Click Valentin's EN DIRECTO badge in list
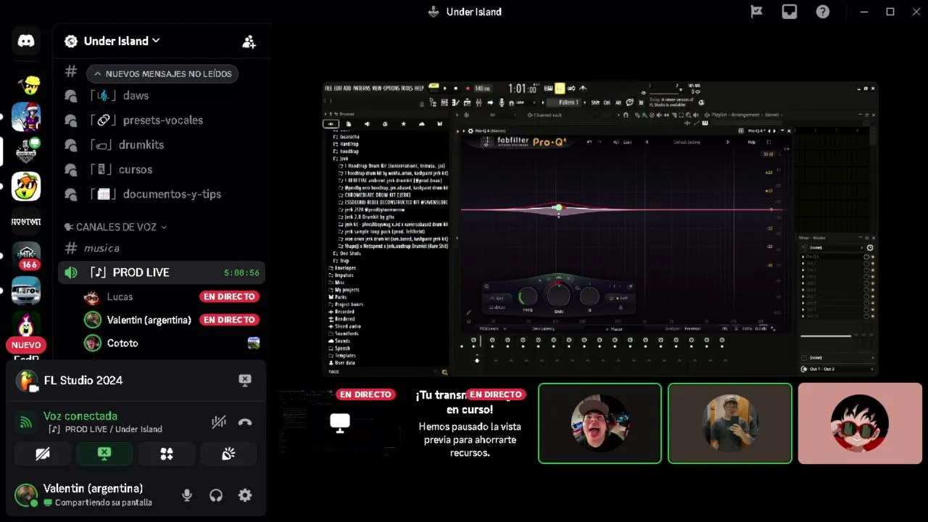The image size is (928, 522). point(229,320)
